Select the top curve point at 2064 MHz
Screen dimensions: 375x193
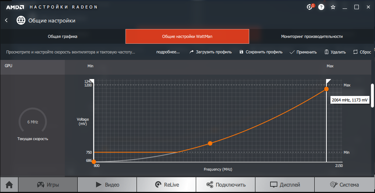(x=326, y=89)
